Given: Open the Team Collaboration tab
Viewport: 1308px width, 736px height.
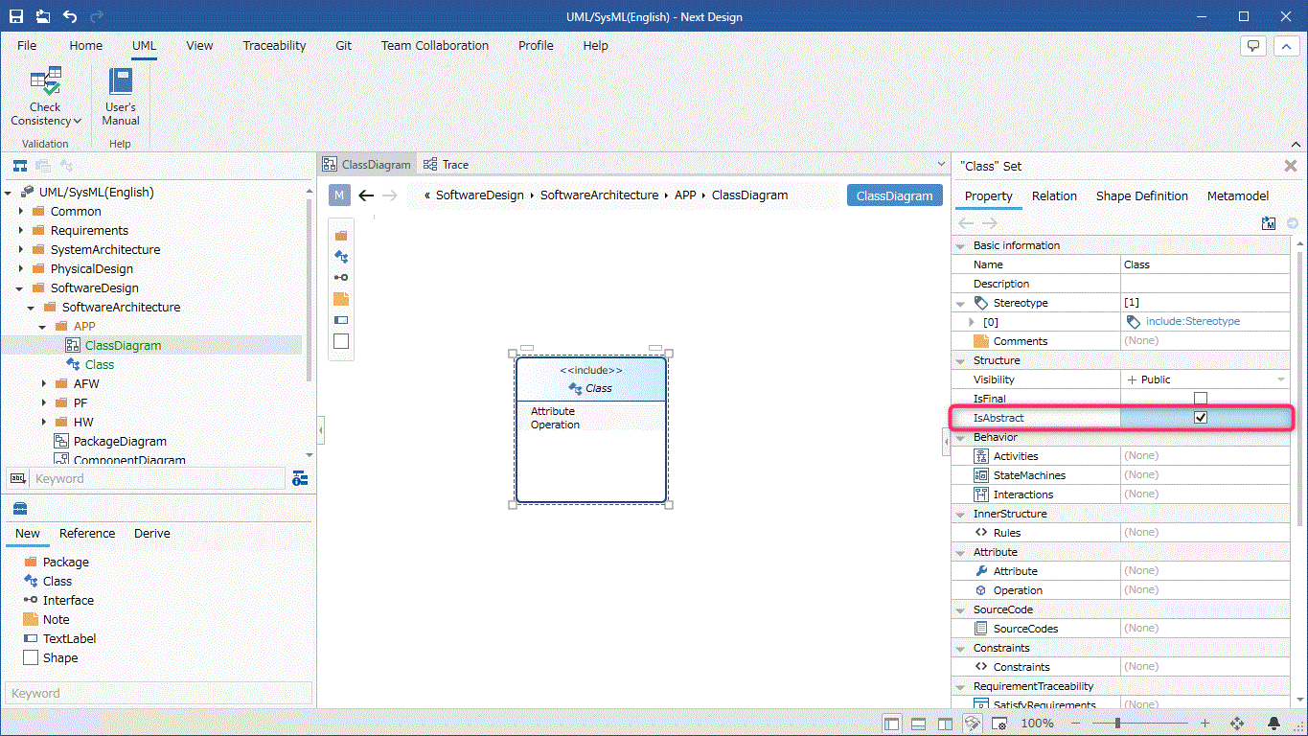Looking at the screenshot, I should click(435, 45).
